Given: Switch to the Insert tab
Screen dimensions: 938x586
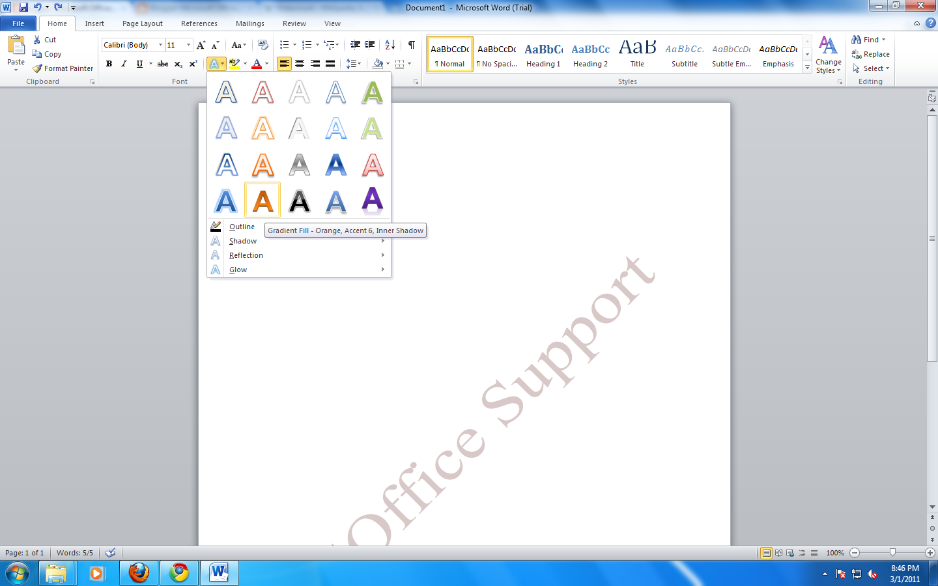Looking at the screenshot, I should pyautogui.click(x=94, y=23).
